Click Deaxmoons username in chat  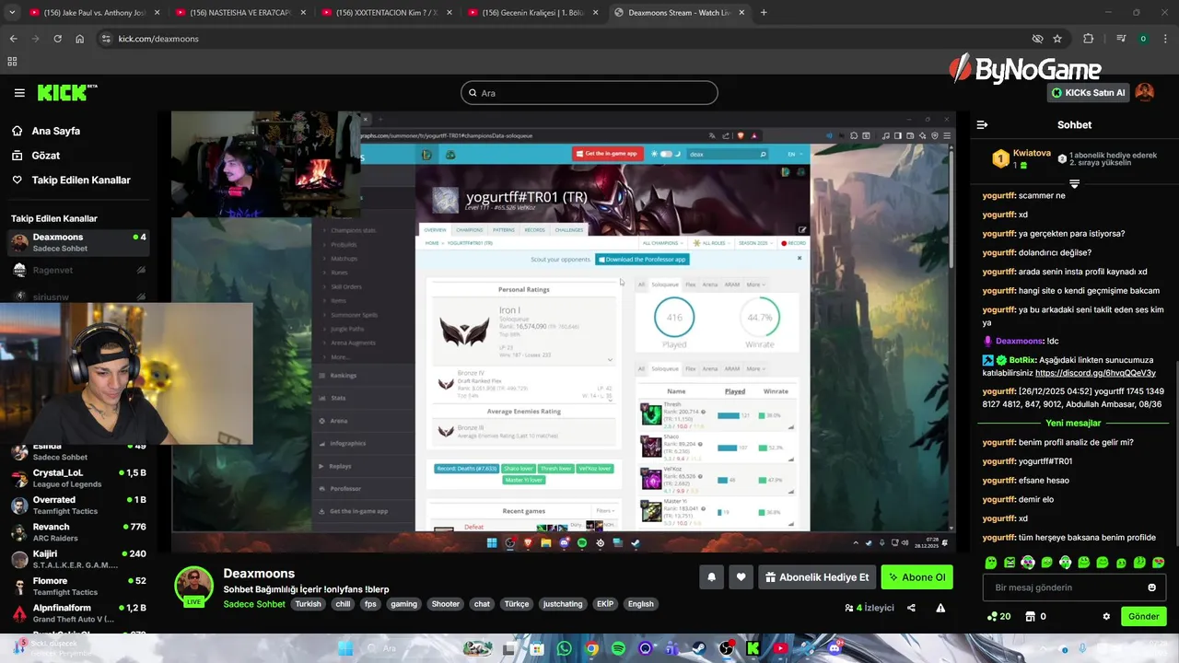(x=1019, y=341)
